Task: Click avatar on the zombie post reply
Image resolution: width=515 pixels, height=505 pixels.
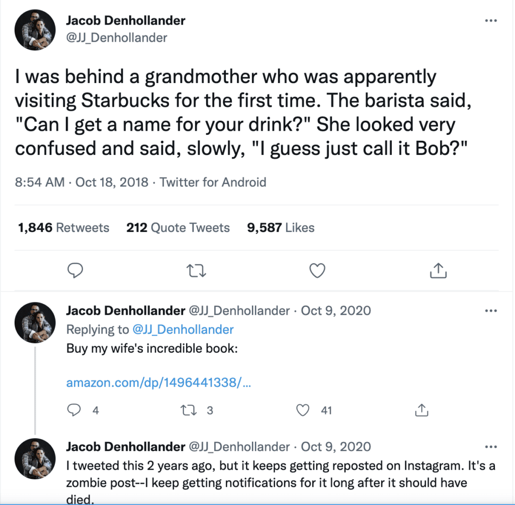Action: 35,458
